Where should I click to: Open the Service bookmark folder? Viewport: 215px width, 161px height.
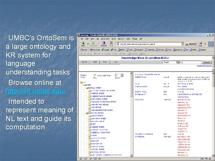(159, 50)
